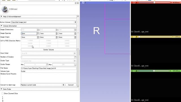Click the Classifi...age_test label in the Green slice view
181x102 pixels.
(140, 100)
